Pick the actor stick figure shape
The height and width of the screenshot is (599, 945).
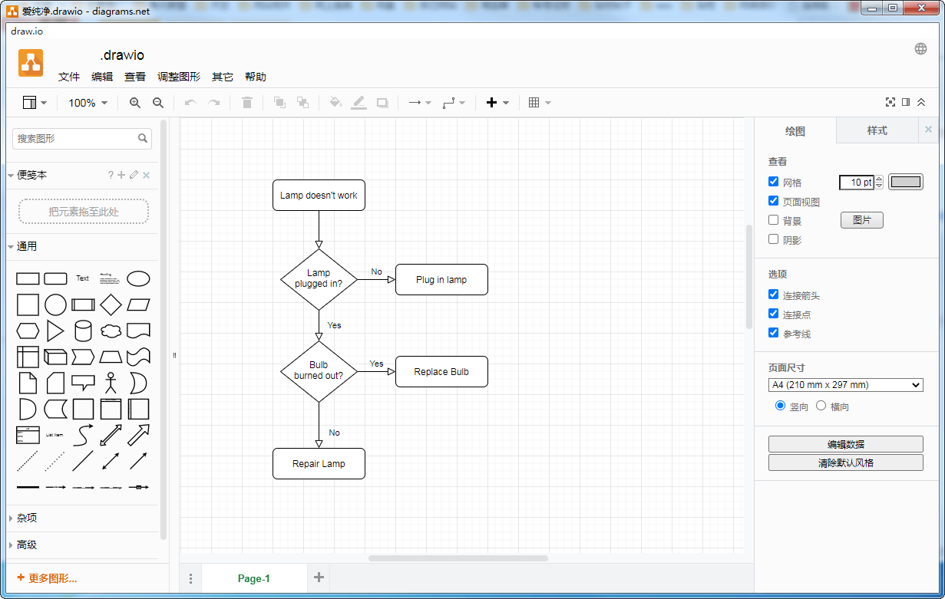(111, 382)
